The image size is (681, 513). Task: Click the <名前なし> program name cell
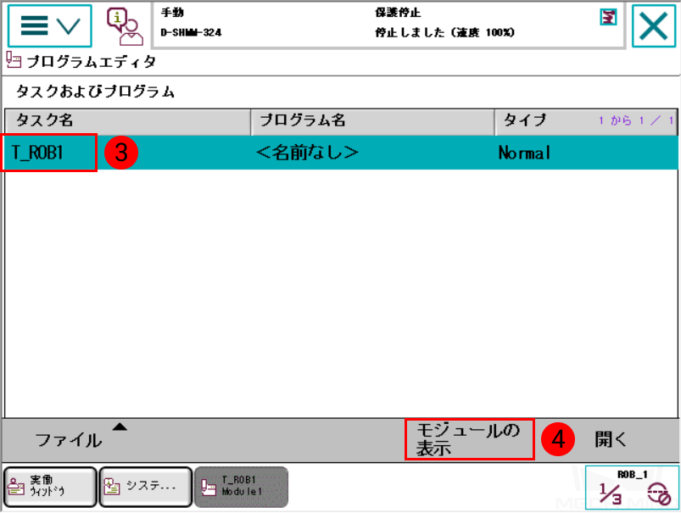[307, 153]
